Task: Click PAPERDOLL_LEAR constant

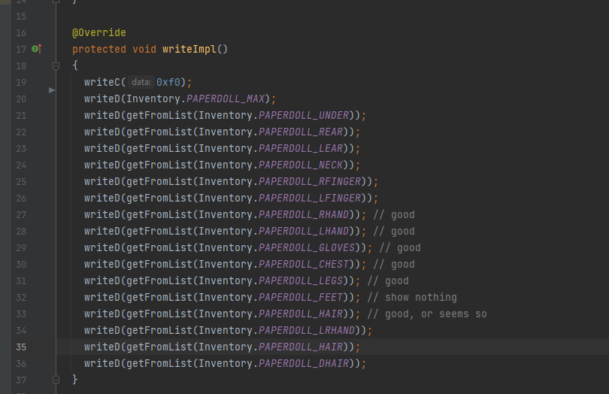Action: [x=301, y=148]
